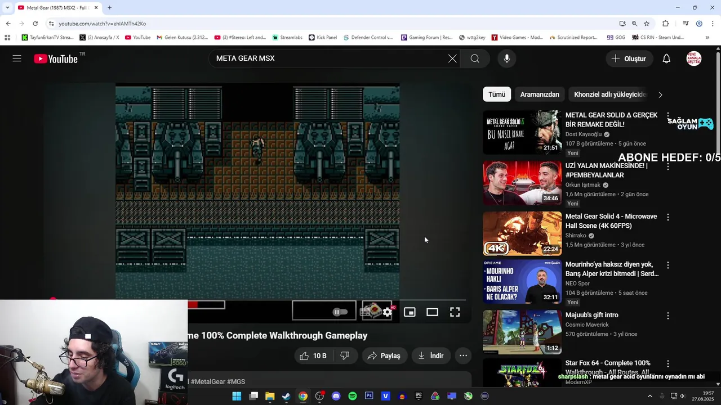Open Uzi Yalan Makinesinde video thumbnail

coord(522,183)
